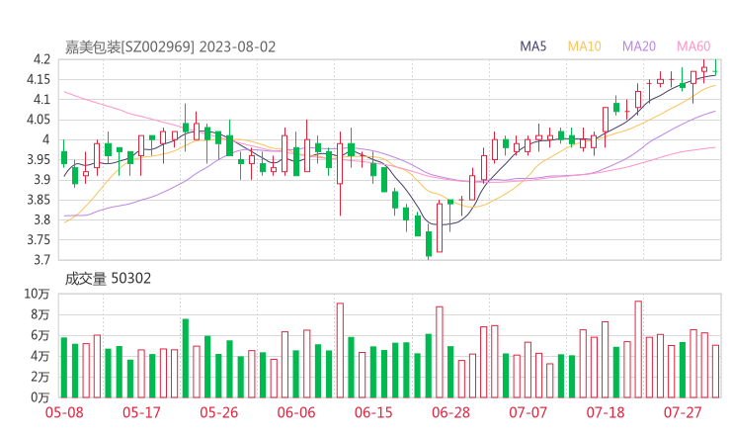Click the 05-17 date axis label
Image resolution: width=731 pixels, height=435 pixels.
(141, 412)
